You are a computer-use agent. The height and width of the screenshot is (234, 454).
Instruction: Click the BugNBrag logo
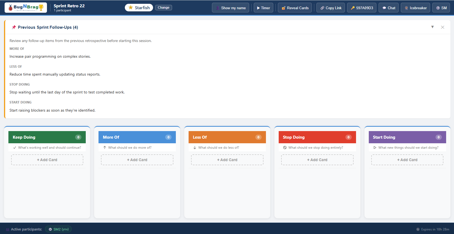(26, 8)
